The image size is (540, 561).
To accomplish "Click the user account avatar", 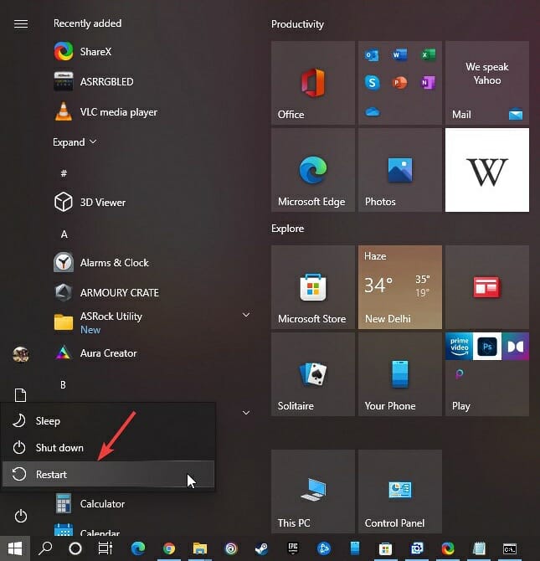I will pyautogui.click(x=21, y=354).
